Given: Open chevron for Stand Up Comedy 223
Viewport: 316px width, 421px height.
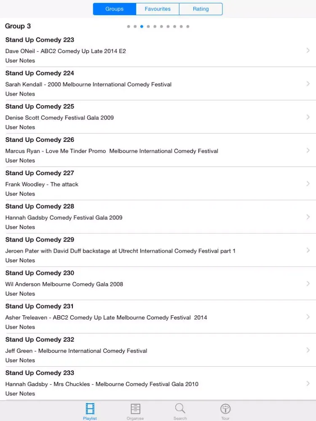Looking at the screenshot, I should (308, 50).
